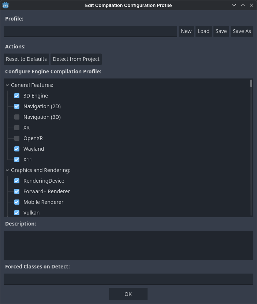Screen dimensions: 257x304
Task: Disable the Mobile Renderer
Action: point(17,202)
